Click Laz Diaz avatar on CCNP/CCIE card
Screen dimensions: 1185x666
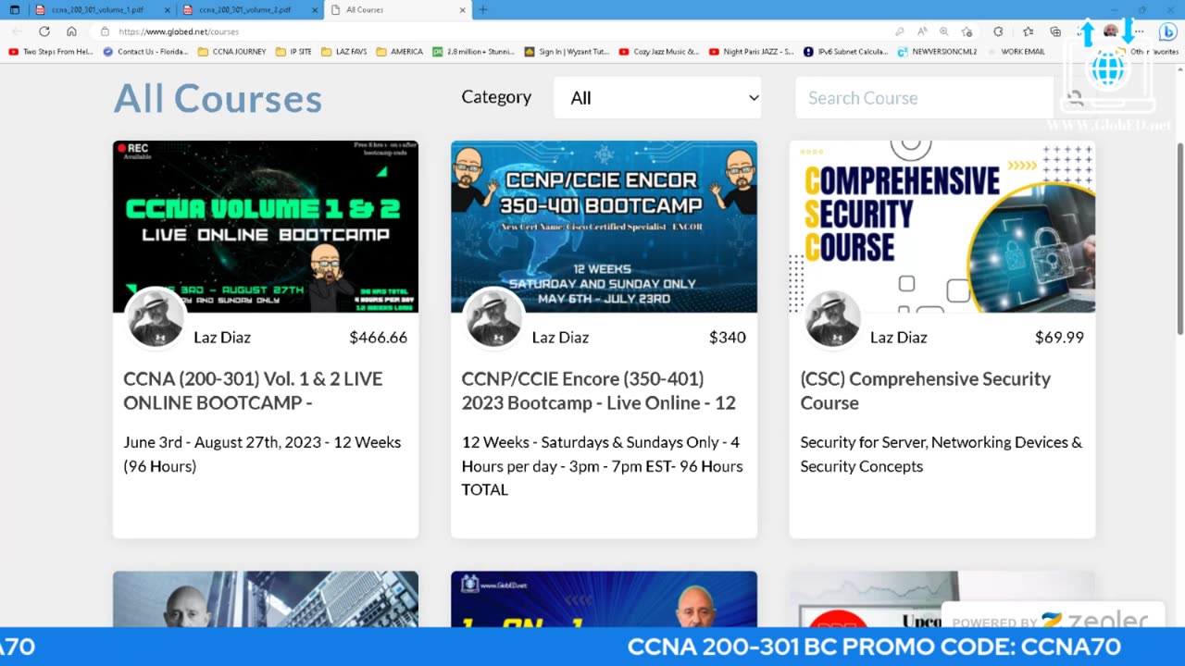(493, 318)
